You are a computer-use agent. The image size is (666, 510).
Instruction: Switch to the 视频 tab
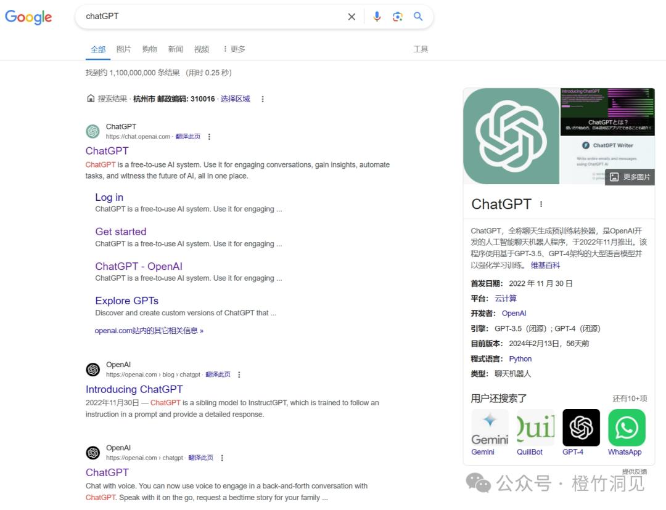click(201, 49)
